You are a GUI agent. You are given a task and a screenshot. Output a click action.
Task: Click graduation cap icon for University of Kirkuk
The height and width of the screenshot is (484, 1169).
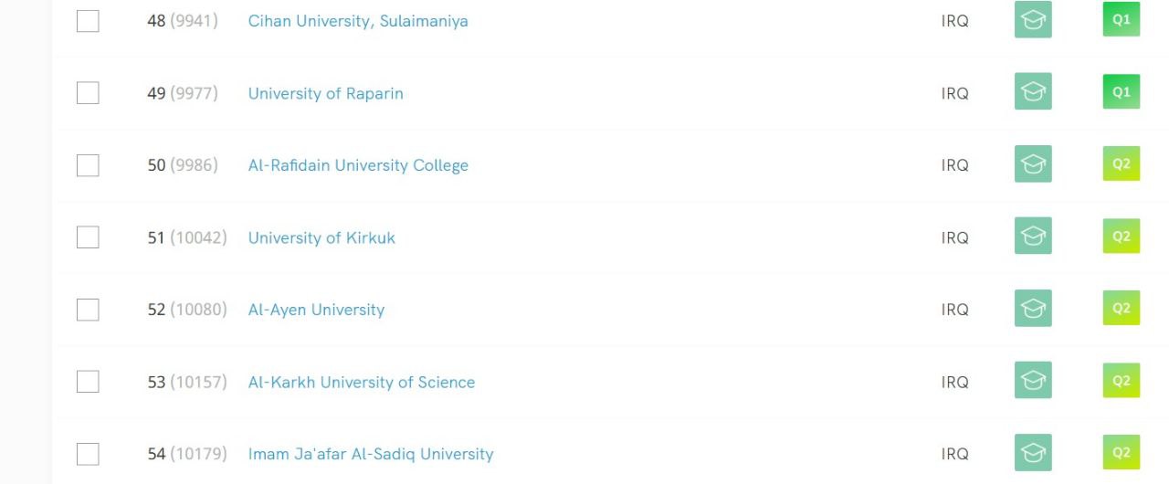(1033, 237)
